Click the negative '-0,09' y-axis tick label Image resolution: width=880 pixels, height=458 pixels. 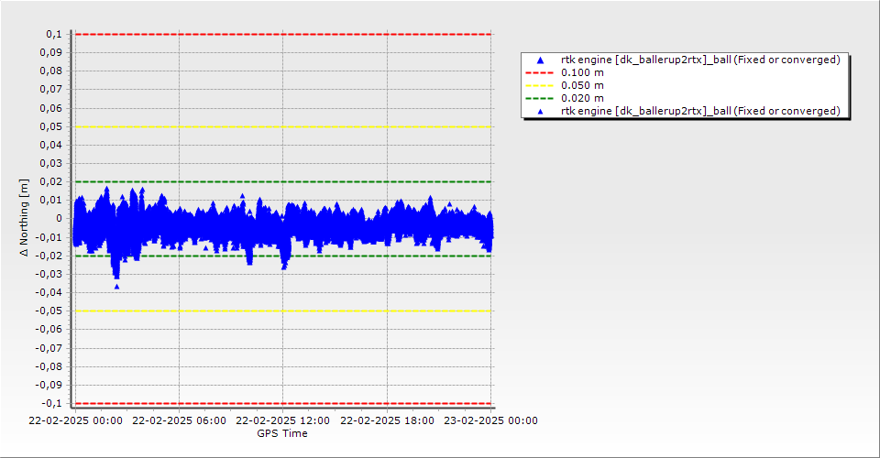pyautogui.click(x=49, y=385)
